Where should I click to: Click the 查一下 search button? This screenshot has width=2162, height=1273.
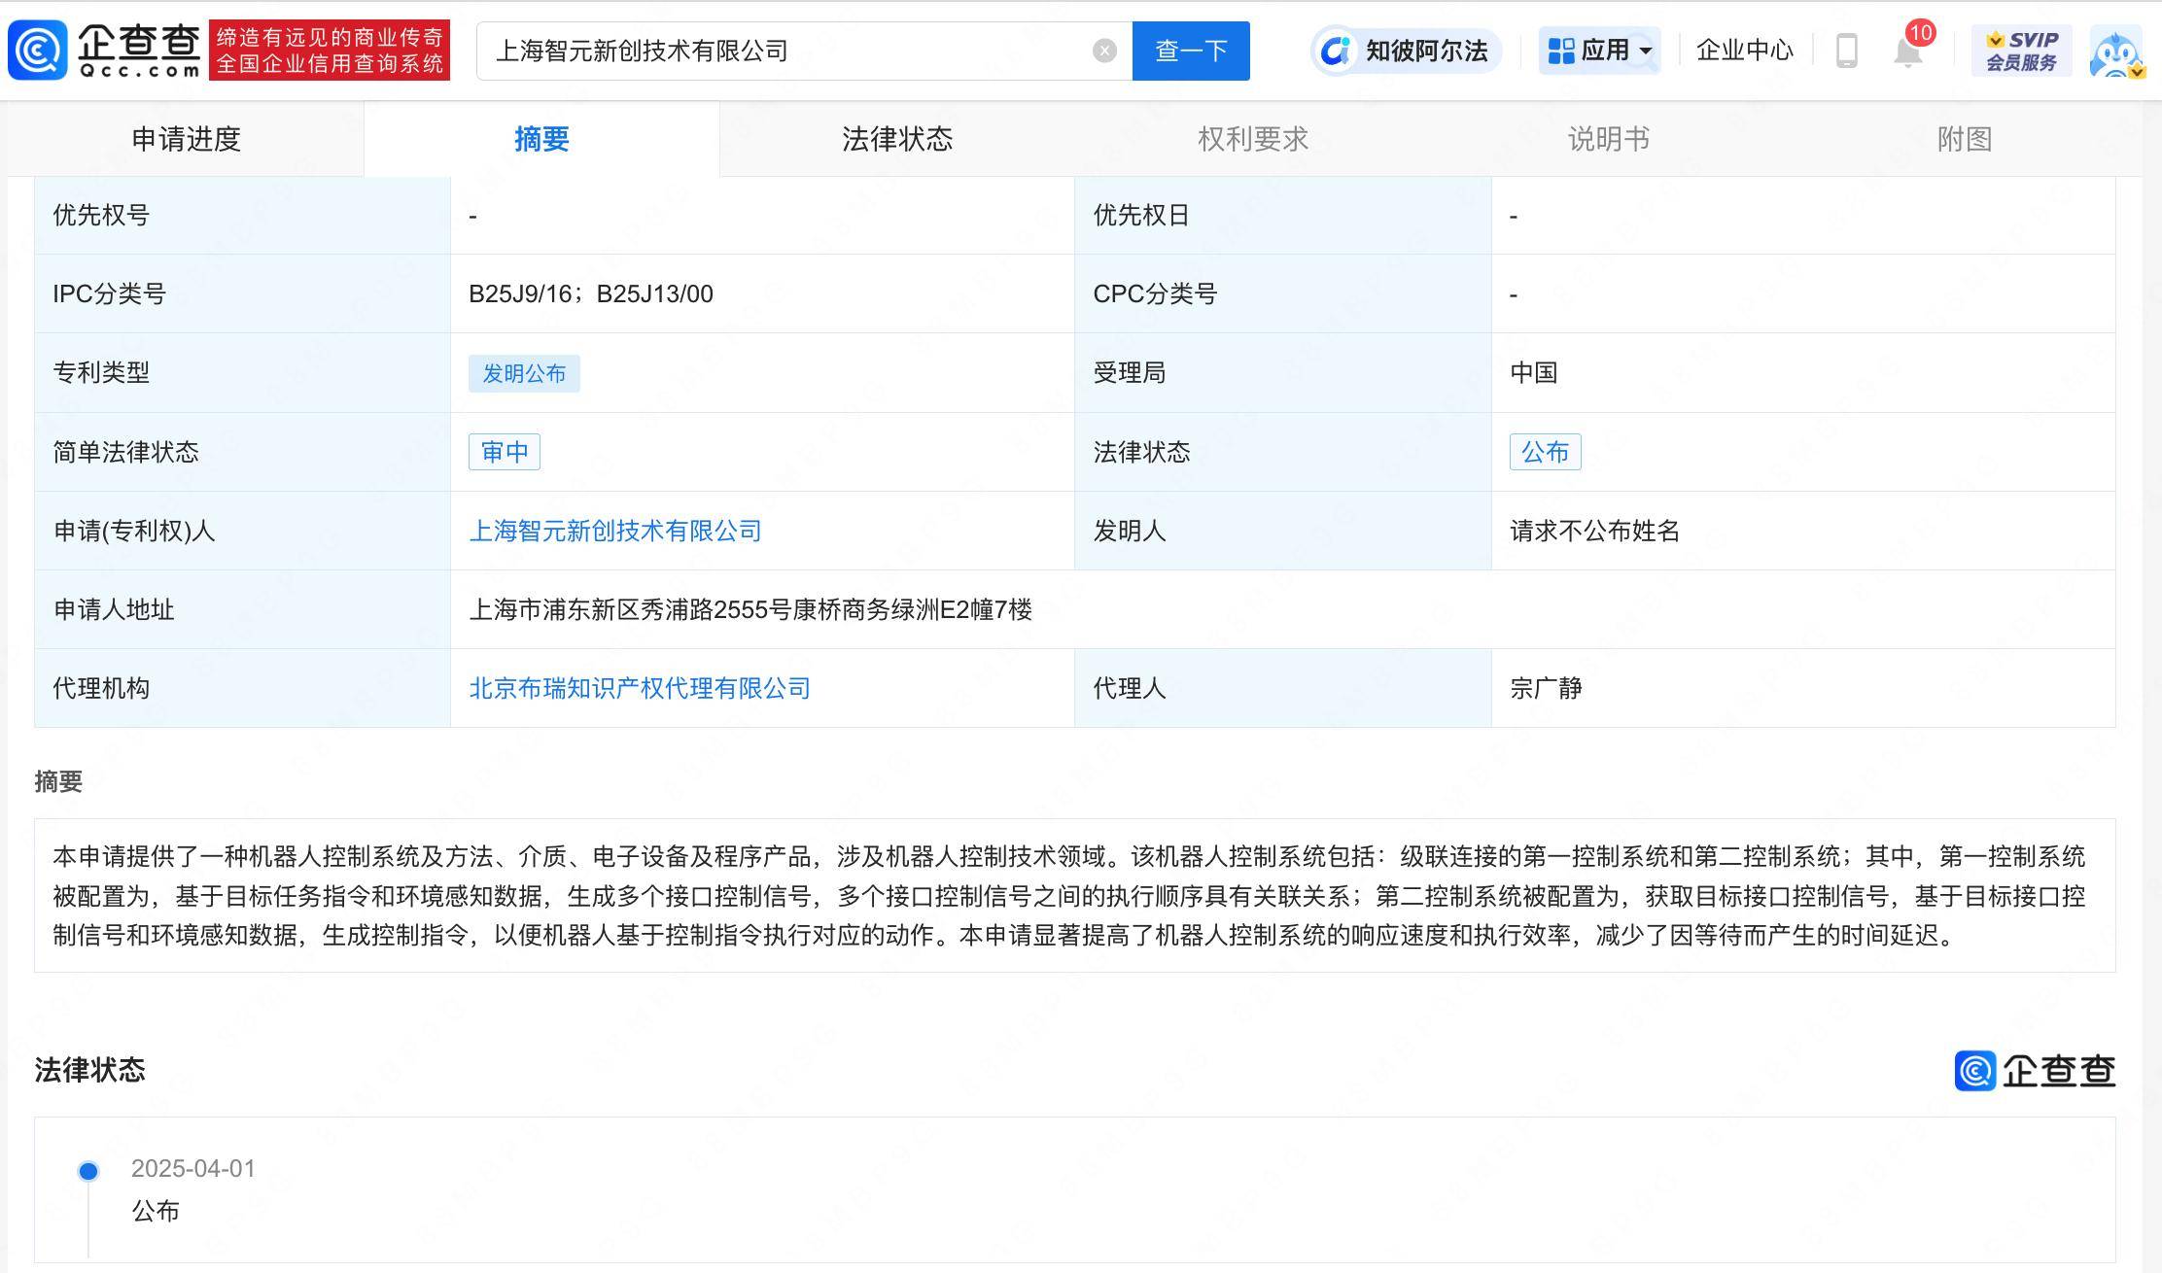(1191, 51)
